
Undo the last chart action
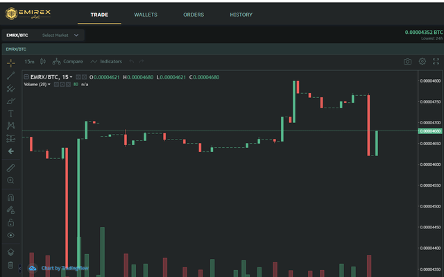132,62
